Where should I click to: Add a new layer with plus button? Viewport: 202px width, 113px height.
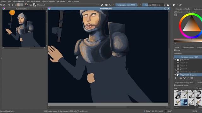[175, 78]
